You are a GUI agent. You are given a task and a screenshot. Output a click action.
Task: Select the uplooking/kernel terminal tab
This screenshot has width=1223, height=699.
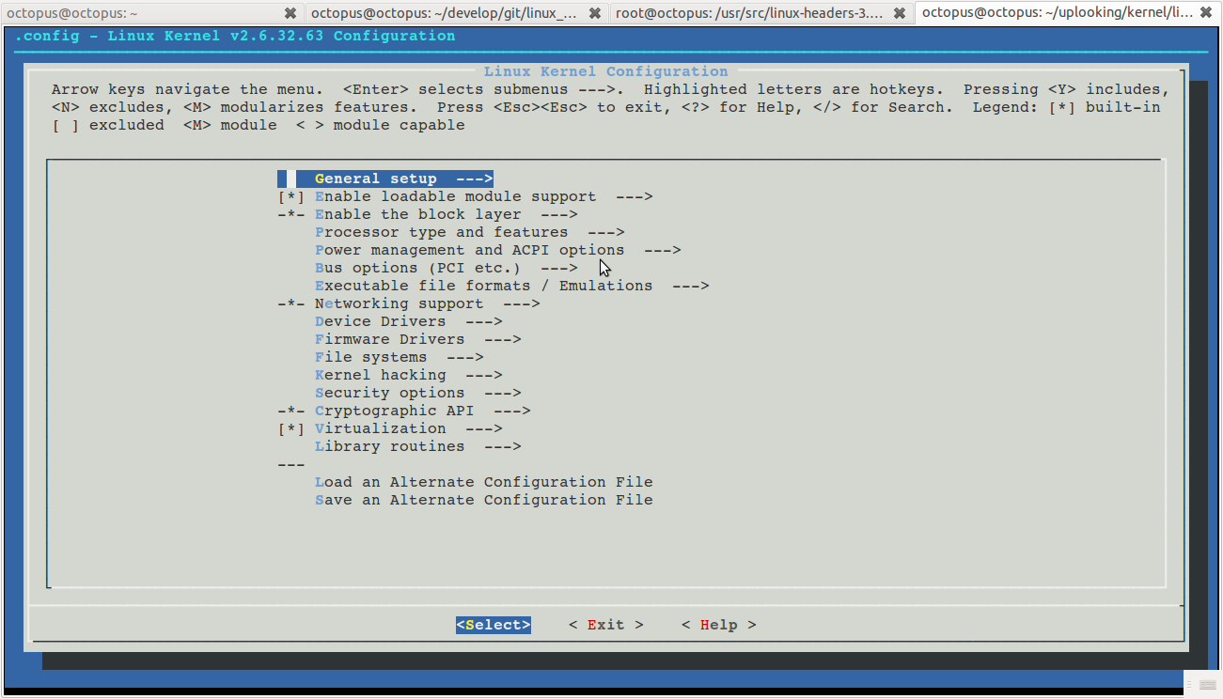(x=1068, y=13)
